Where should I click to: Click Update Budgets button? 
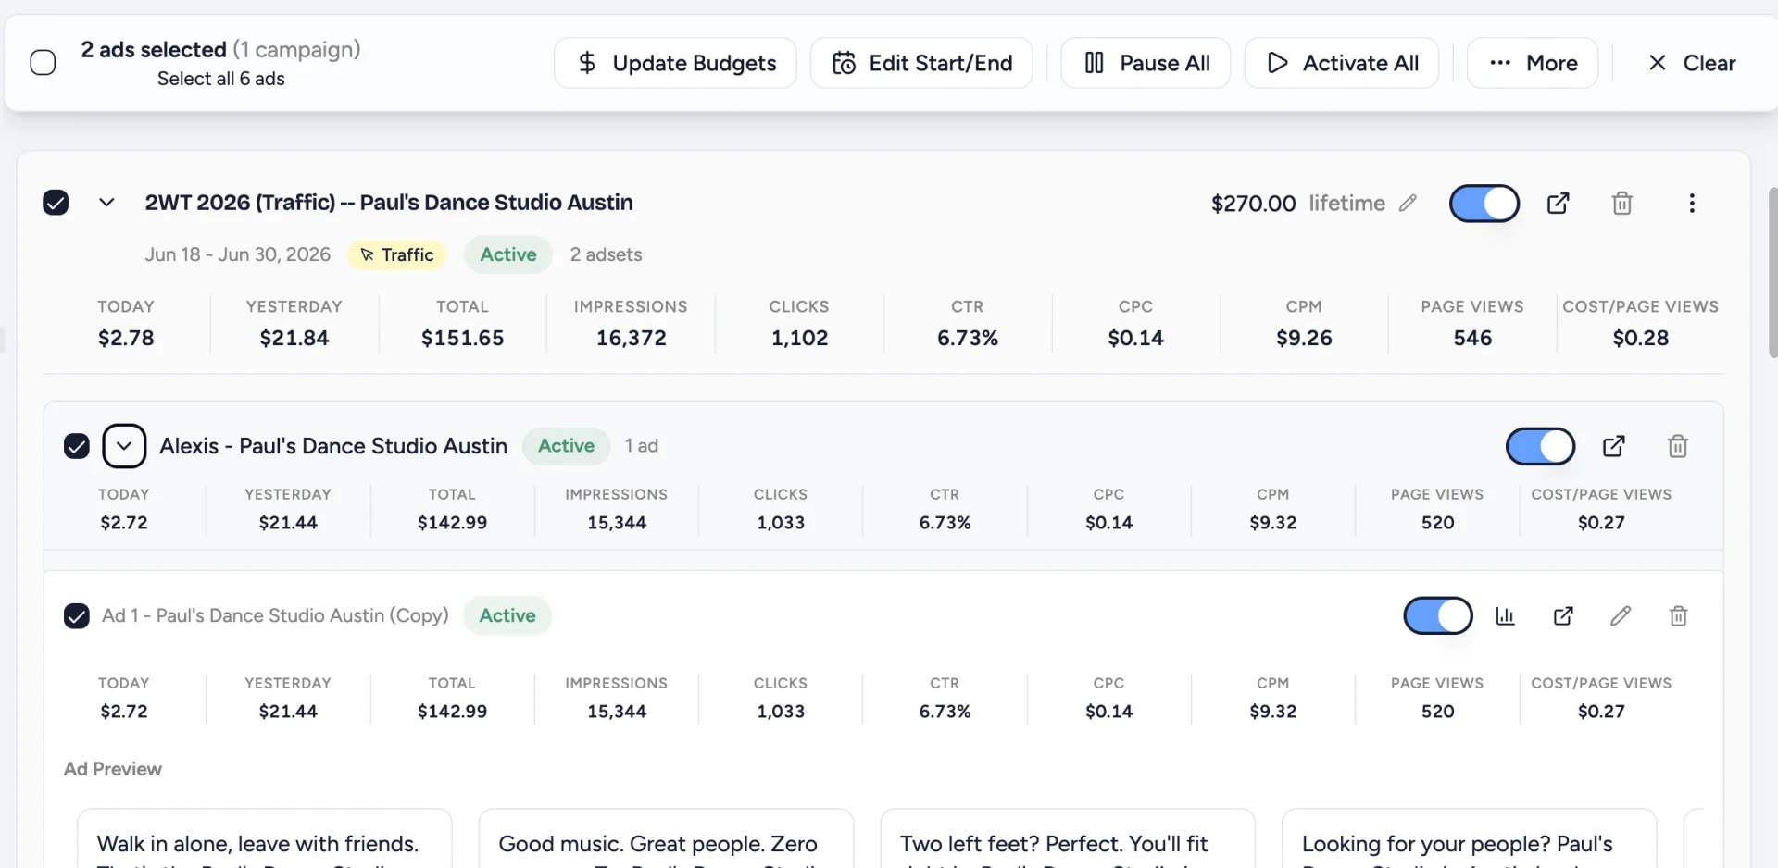pyautogui.click(x=675, y=63)
